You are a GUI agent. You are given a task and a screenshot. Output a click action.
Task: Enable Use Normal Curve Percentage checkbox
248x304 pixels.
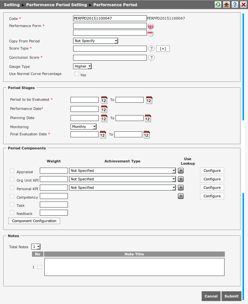(x=77, y=74)
